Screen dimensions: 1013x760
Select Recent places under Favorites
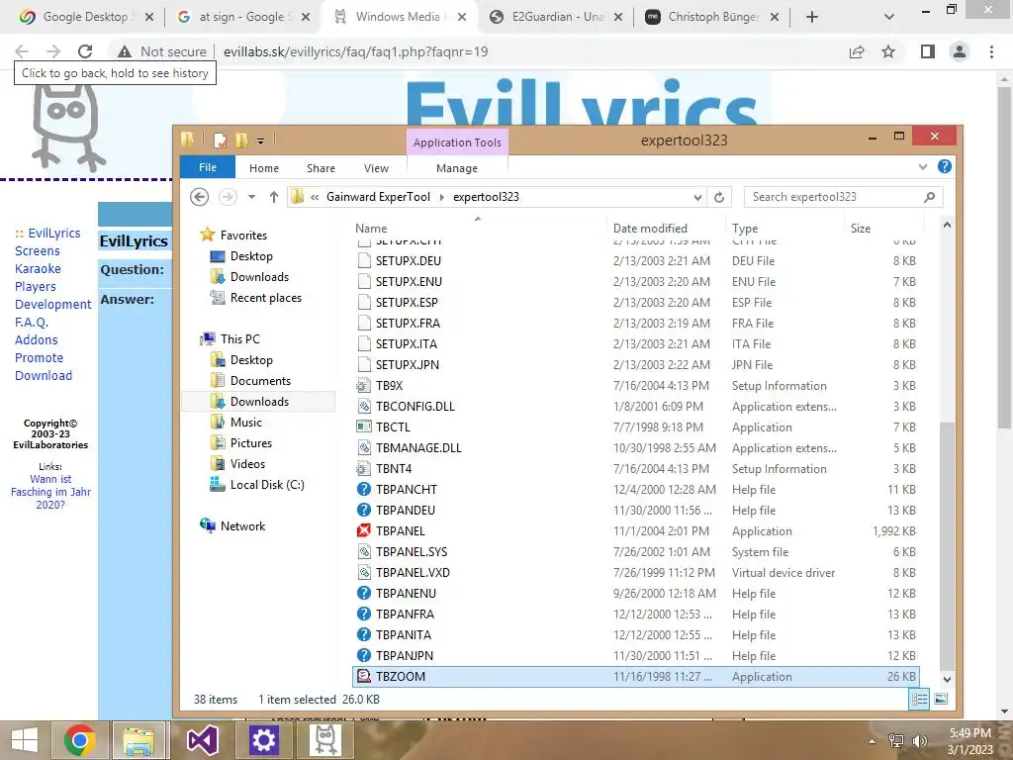tap(265, 297)
